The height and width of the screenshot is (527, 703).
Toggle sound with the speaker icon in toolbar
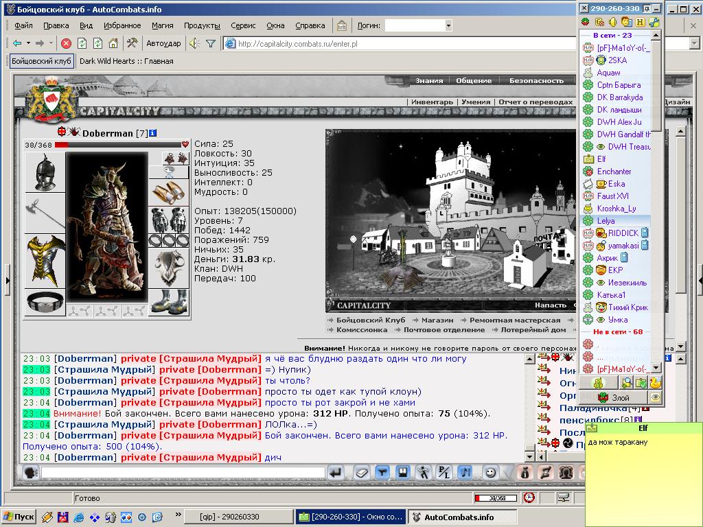[194, 43]
